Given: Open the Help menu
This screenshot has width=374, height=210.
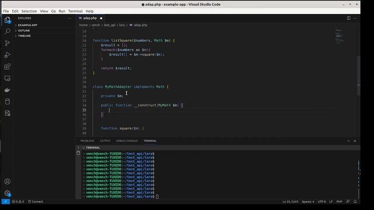Looking at the screenshot, I should (x=89, y=11).
